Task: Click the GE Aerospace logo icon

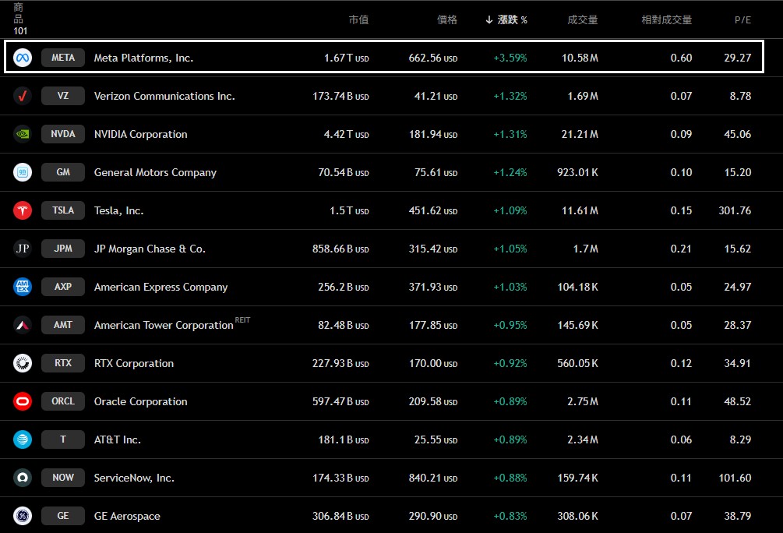Action: coord(23,516)
